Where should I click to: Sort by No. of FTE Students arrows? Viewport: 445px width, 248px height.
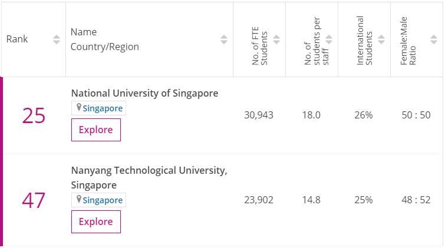click(x=276, y=39)
